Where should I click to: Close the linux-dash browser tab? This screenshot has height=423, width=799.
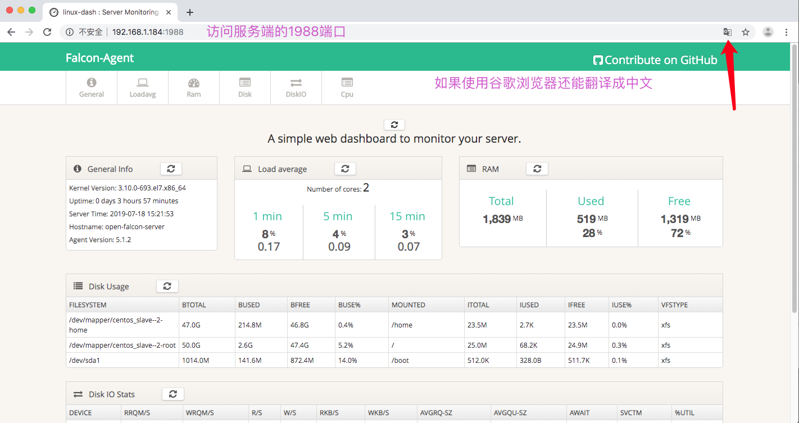pyautogui.click(x=169, y=12)
